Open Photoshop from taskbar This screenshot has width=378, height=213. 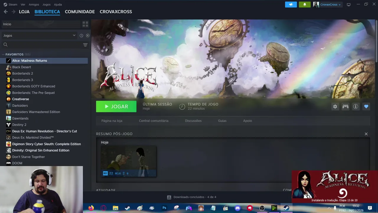coord(164,208)
